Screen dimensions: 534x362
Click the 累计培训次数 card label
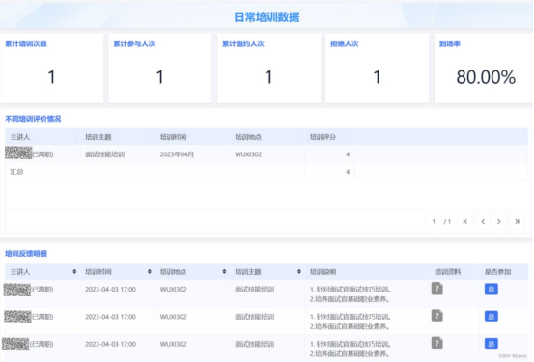coord(26,43)
